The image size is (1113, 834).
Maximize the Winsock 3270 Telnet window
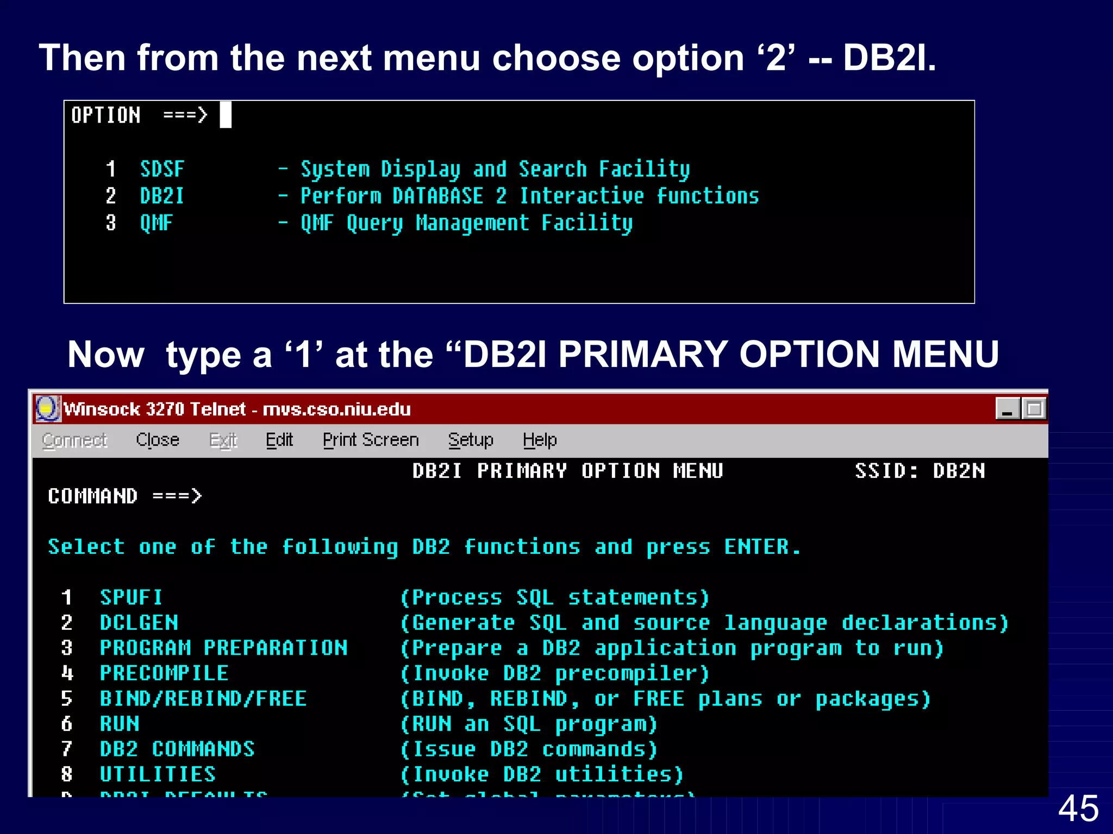click(x=1033, y=409)
